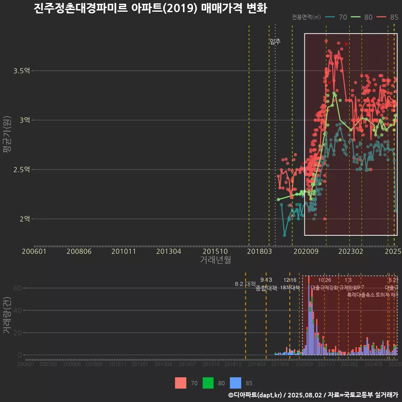Image resolution: width=402 pixels, height=402 pixels.
Task: Click the 200908 label on the volume chart axis
Action: coord(94,364)
